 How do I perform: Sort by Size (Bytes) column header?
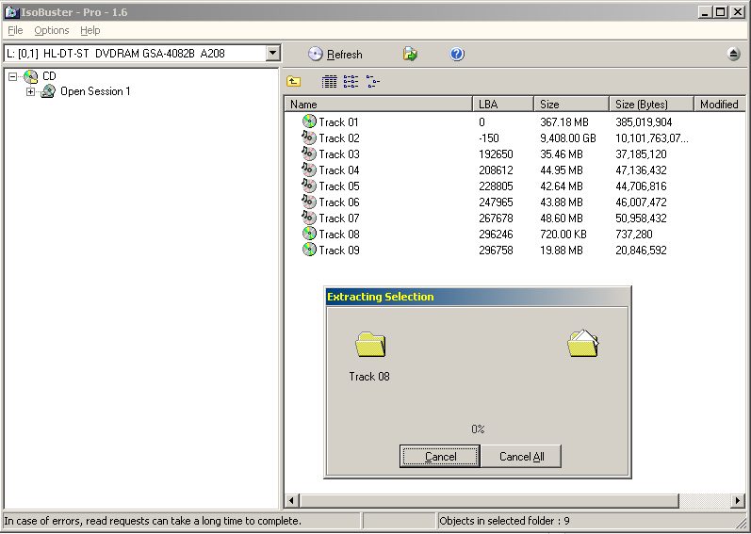651,105
